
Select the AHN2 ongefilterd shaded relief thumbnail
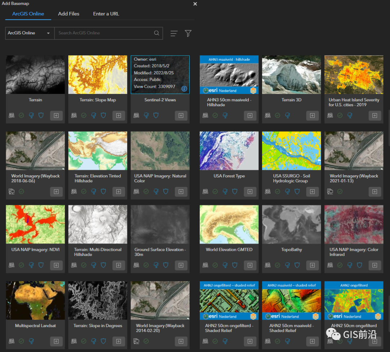[x=229, y=300]
